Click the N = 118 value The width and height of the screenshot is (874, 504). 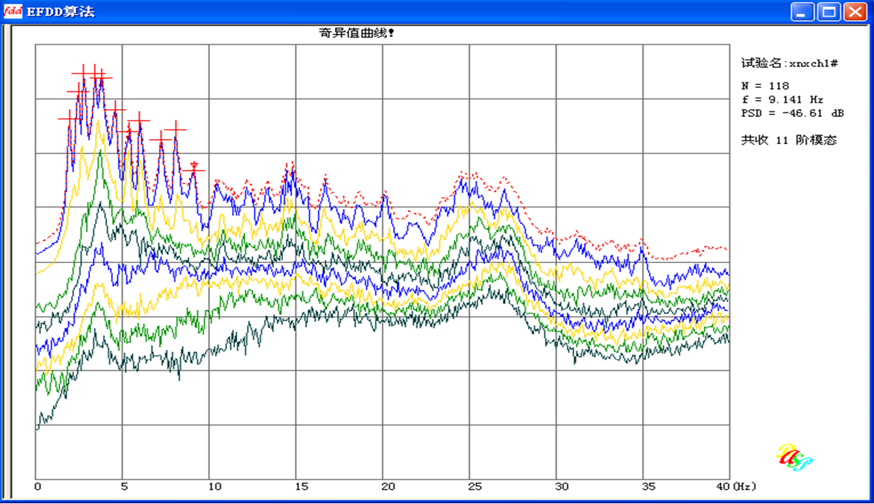point(765,86)
